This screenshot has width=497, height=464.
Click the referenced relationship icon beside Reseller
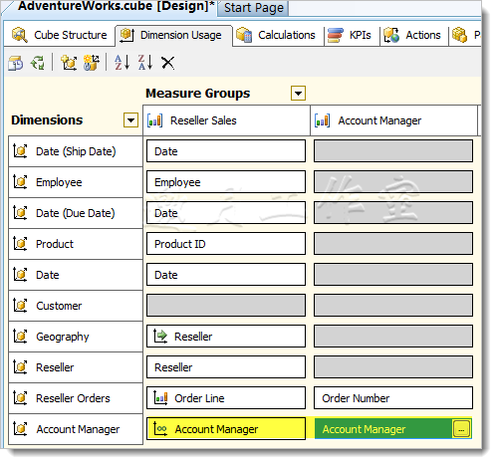[160, 336]
